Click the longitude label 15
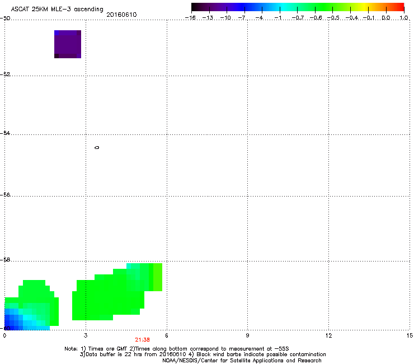 410,335
